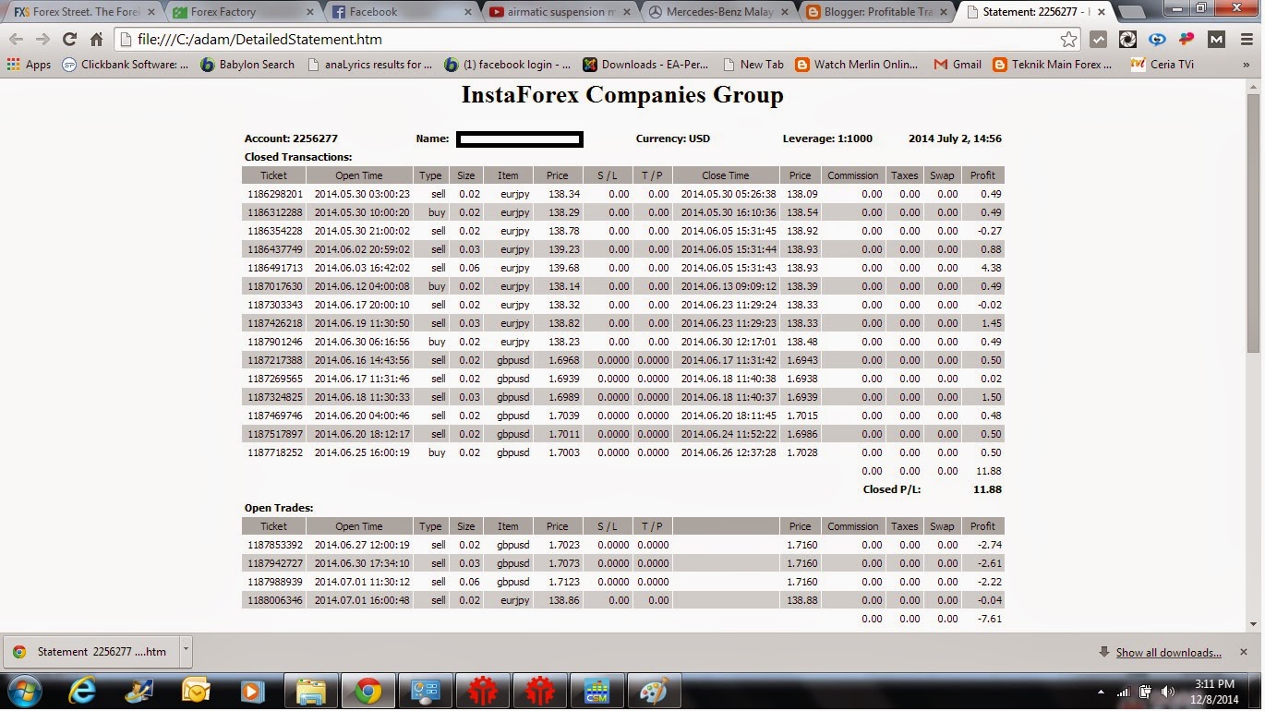This screenshot has height=711, width=1265.
Task: Click the power plug tray icon
Action: (x=1146, y=692)
